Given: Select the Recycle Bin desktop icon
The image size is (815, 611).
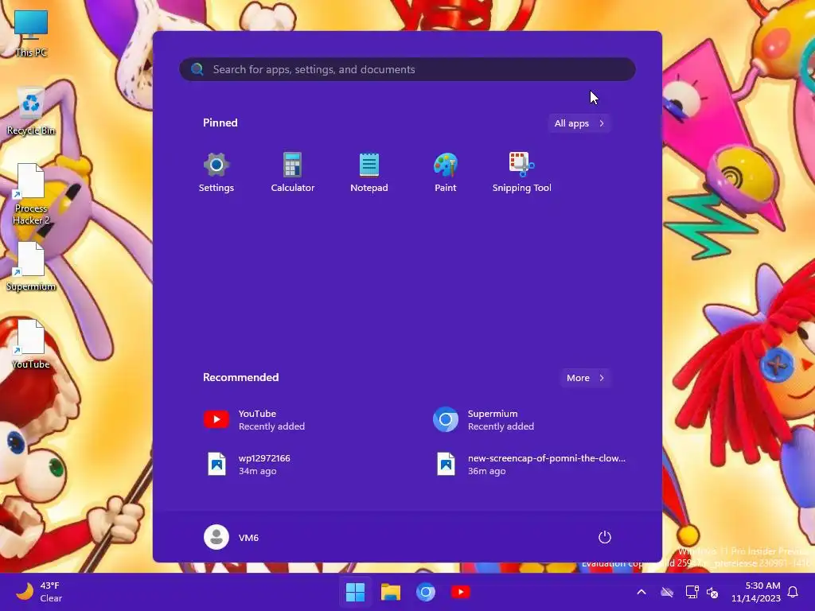Looking at the screenshot, I should (31, 111).
